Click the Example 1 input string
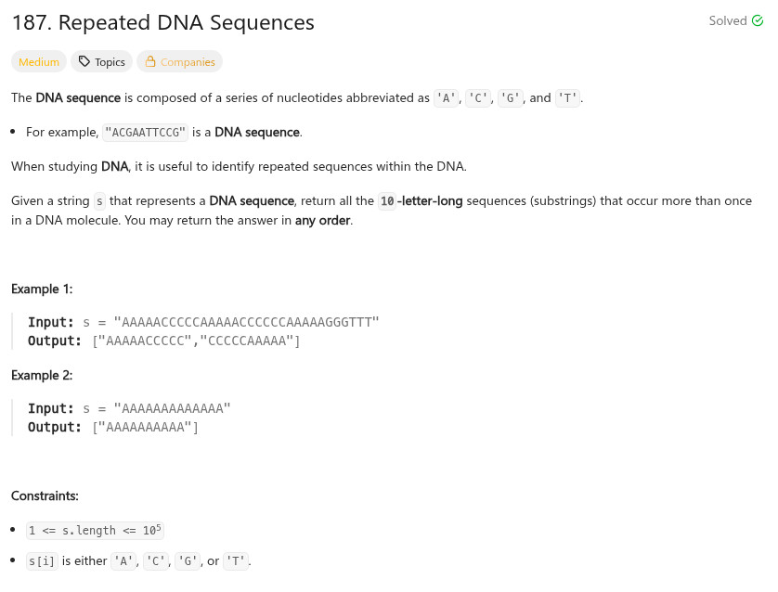778x592 pixels. point(246,322)
